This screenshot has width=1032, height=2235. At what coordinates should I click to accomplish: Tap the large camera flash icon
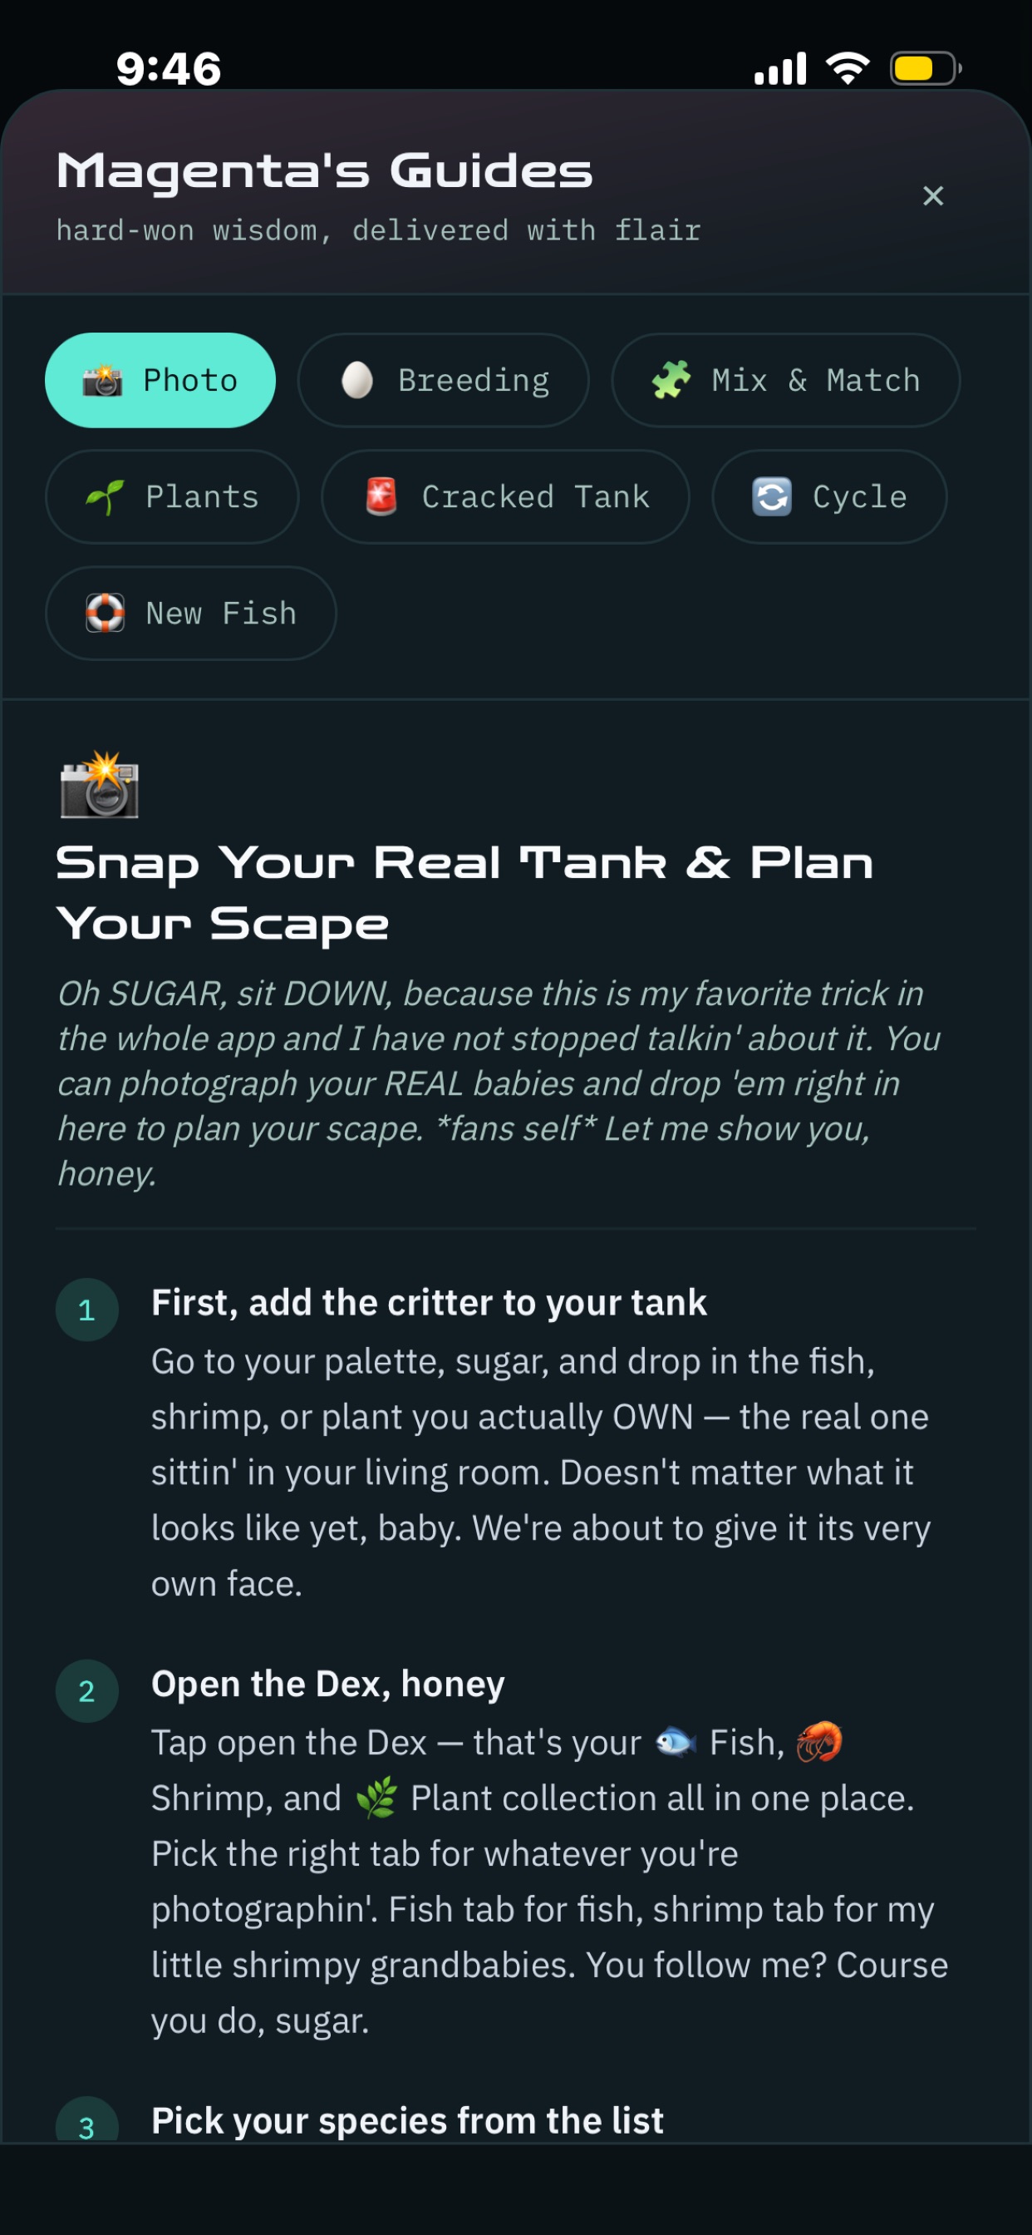click(x=100, y=785)
